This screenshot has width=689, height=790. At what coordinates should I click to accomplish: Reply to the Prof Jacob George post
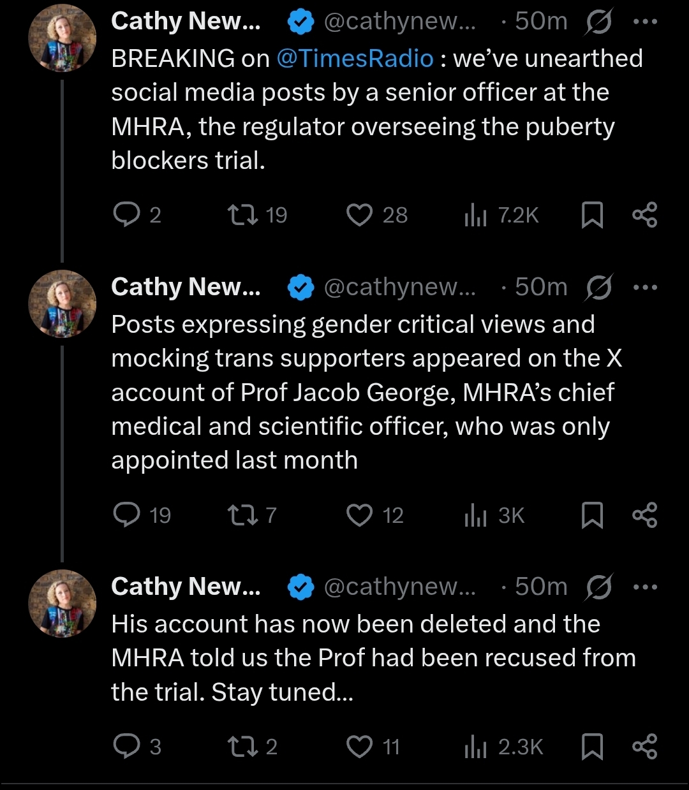tap(126, 515)
